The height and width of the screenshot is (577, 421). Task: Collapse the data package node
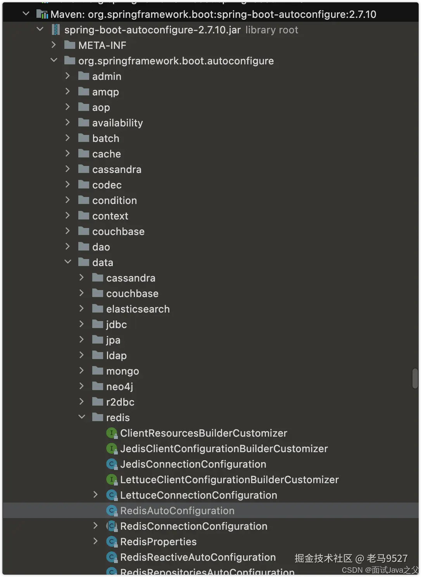[x=68, y=262]
